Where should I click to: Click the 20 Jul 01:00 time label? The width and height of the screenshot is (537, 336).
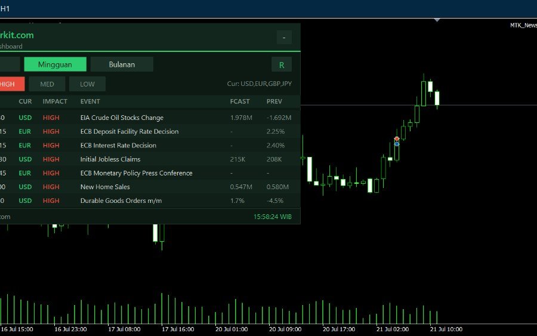pyautogui.click(x=232, y=329)
